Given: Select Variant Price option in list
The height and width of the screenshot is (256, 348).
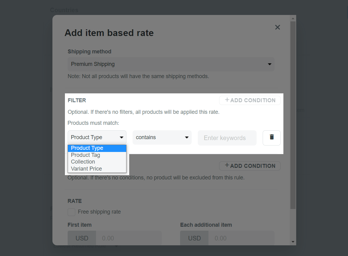Looking at the screenshot, I should 97,169.
